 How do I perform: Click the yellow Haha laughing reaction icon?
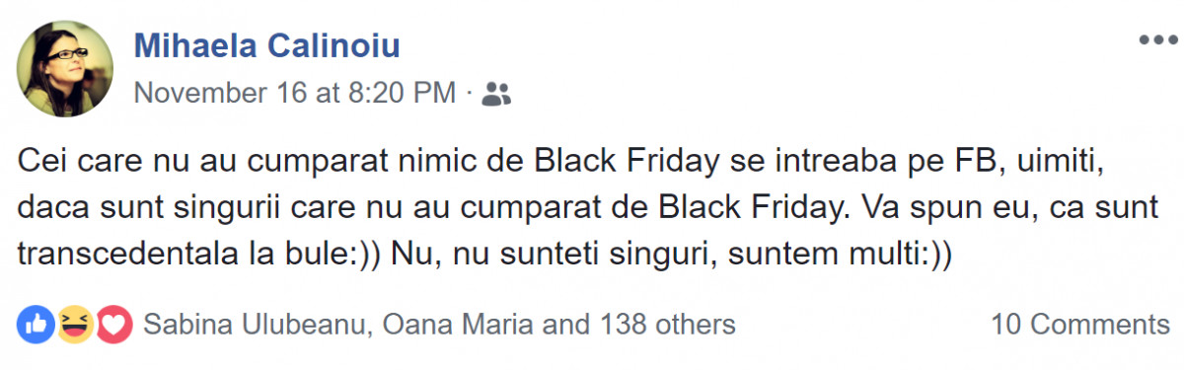[x=76, y=324]
